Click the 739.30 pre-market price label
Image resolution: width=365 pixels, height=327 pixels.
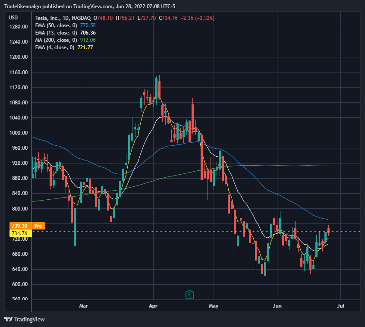19,226
